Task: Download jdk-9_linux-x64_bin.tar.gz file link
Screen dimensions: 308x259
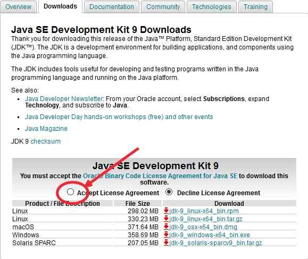Action: [206, 219]
